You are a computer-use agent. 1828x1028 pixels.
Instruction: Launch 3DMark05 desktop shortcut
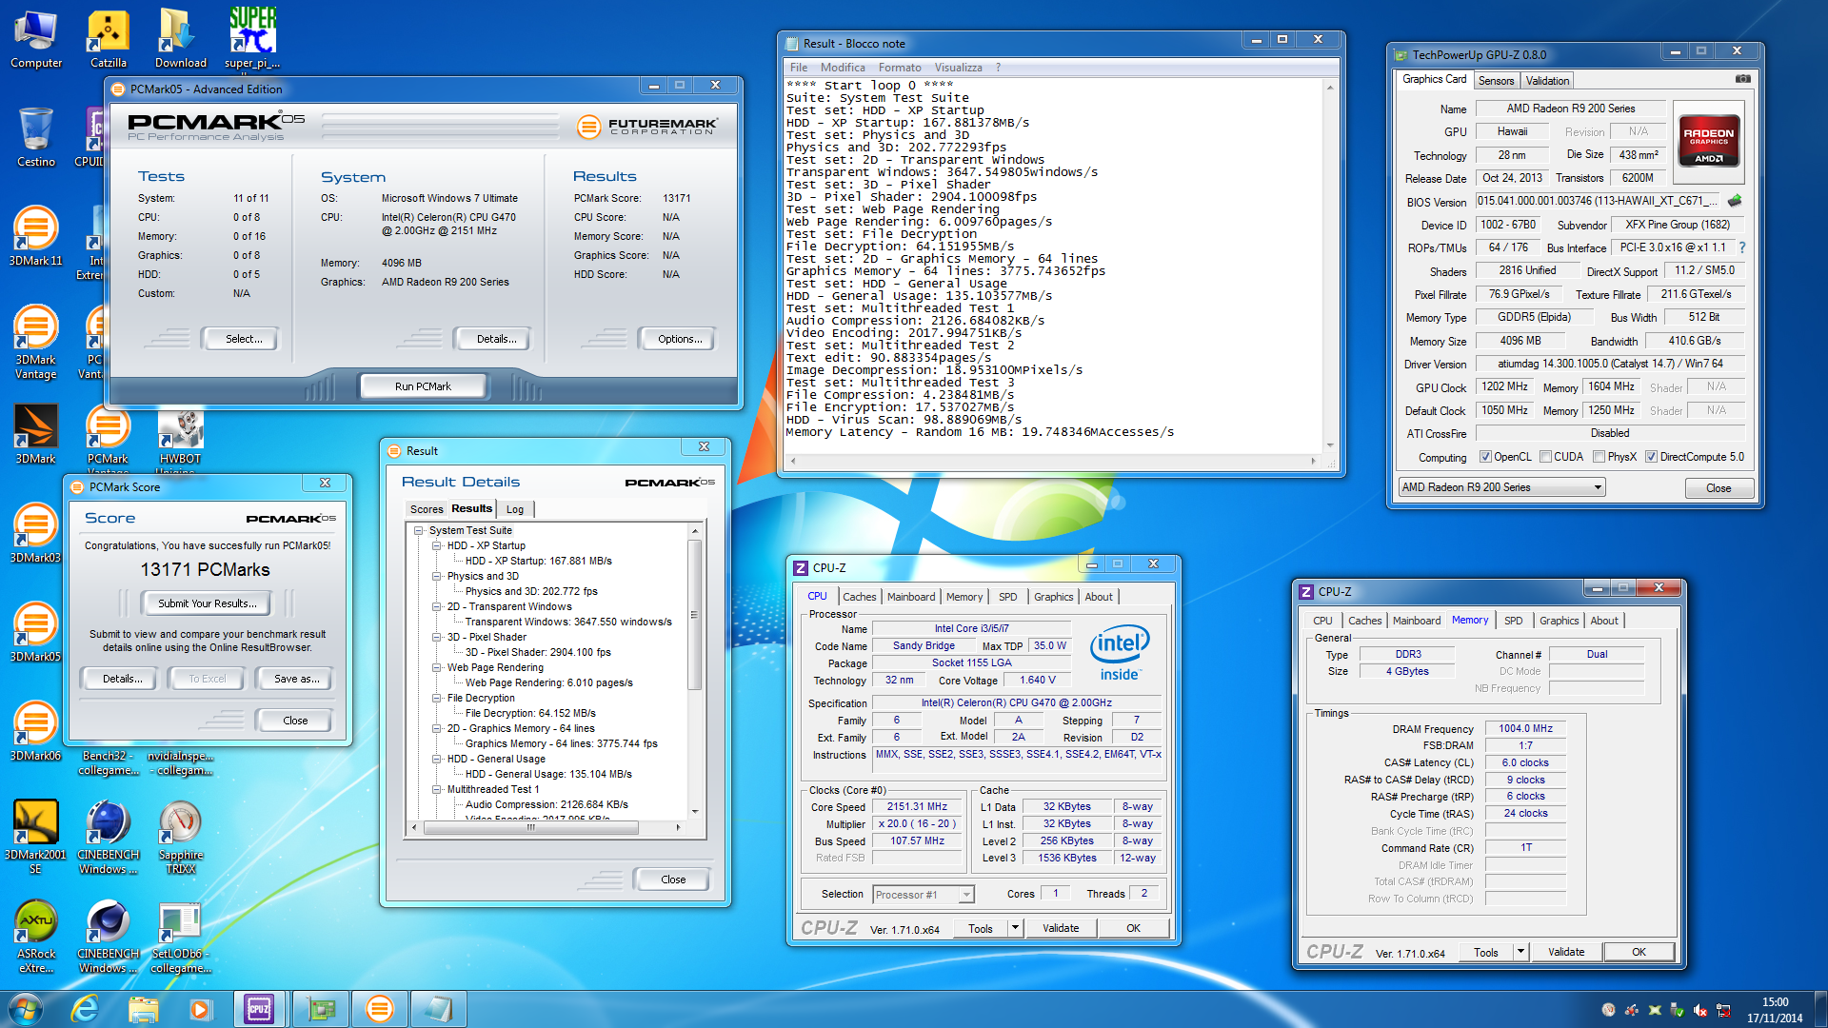(36, 633)
